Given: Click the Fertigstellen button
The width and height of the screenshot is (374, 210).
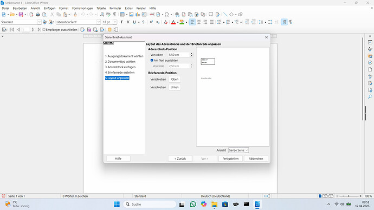Looking at the screenshot, I should click(x=230, y=159).
